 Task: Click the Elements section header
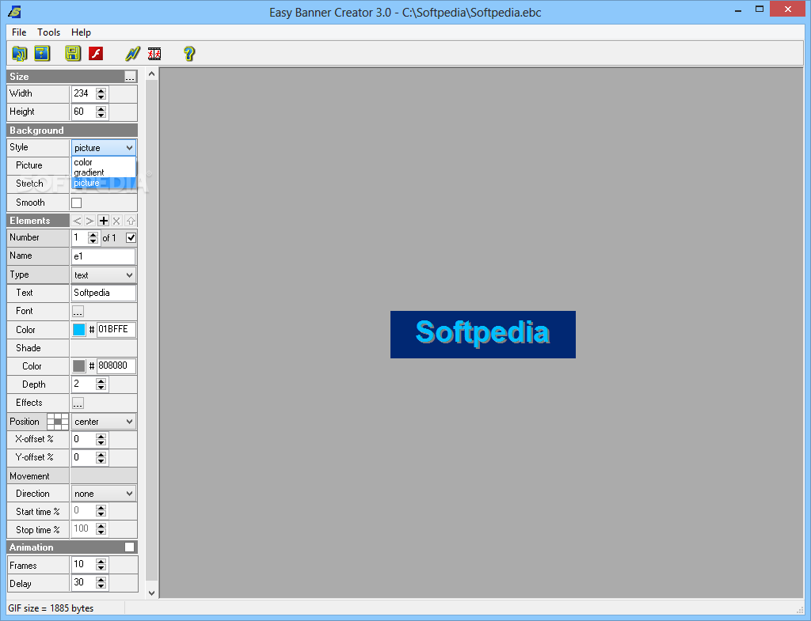pyautogui.click(x=38, y=221)
